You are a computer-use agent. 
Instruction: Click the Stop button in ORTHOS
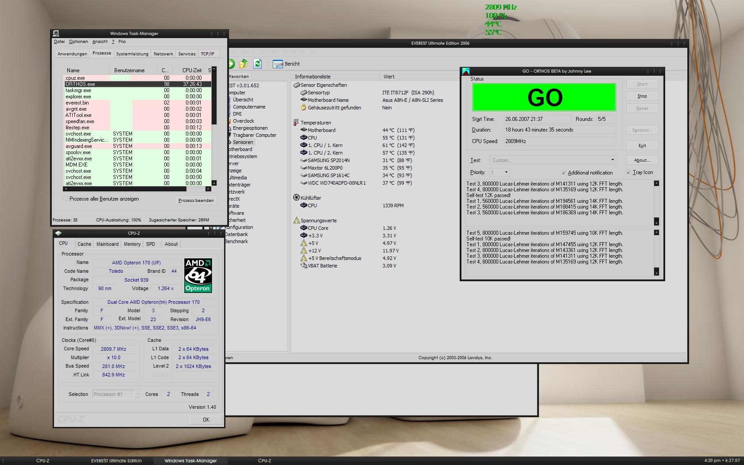642,96
